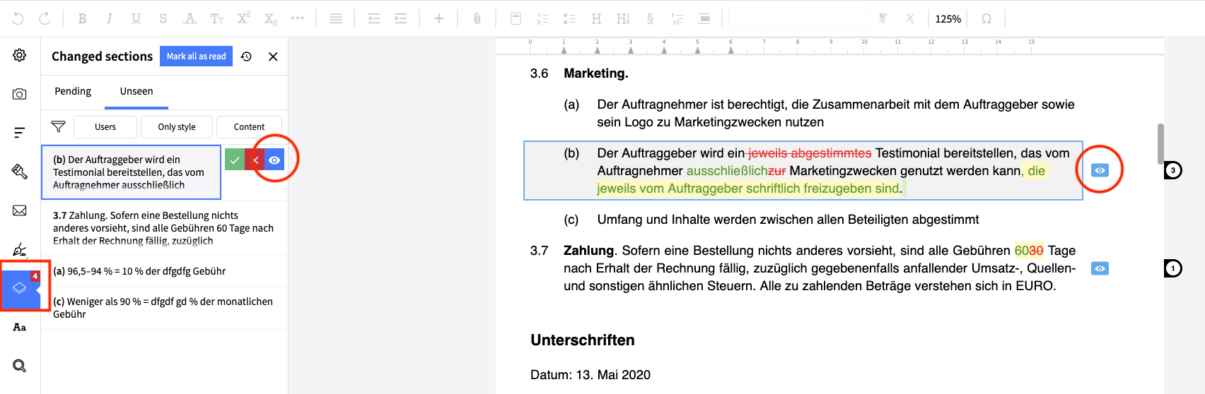Select the '(c) Weniger als 90 %' entry

164,308
